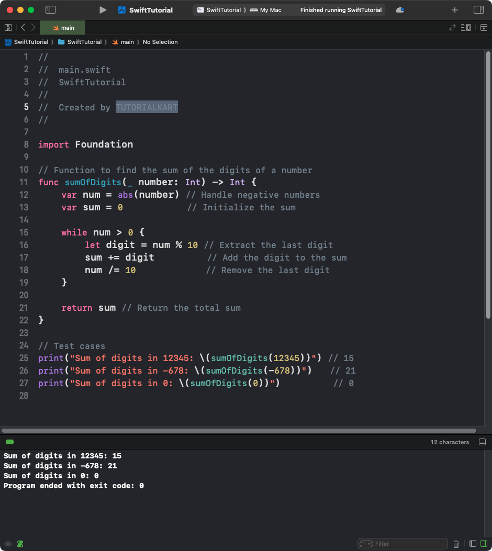Open the filter options dropdown in the console
Viewport: 492px width, 551px height.
[366, 544]
